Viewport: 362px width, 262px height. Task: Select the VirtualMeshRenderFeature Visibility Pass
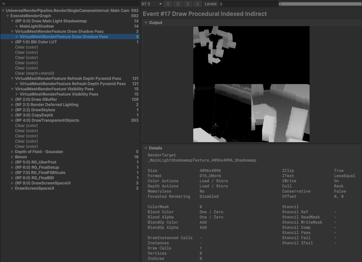click(x=54, y=89)
